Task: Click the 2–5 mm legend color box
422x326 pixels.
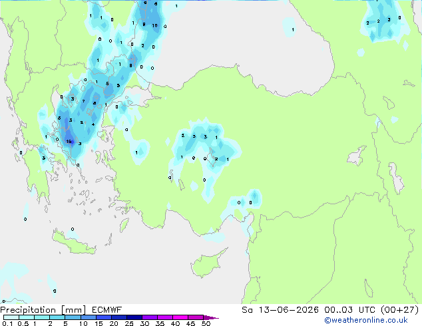Action: [57, 317]
